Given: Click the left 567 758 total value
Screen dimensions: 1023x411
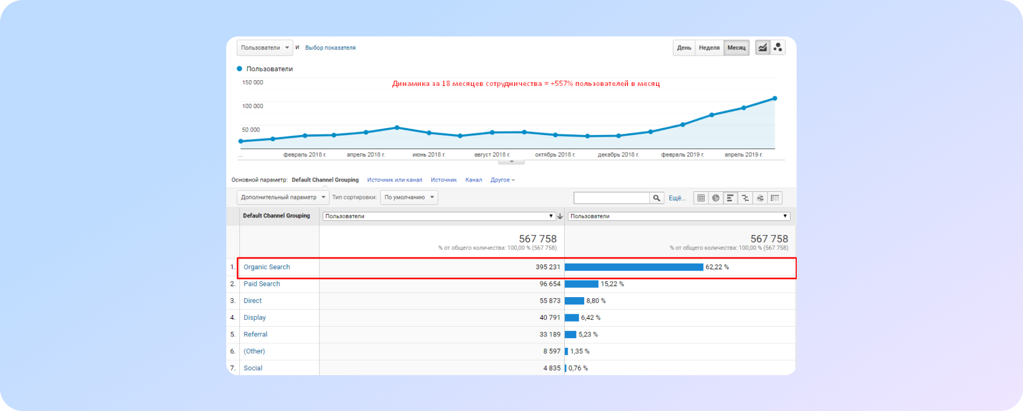Looking at the screenshot, I should coord(537,239).
